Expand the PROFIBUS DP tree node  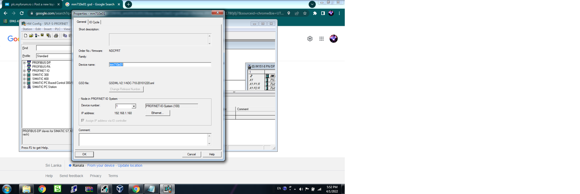tap(24, 63)
